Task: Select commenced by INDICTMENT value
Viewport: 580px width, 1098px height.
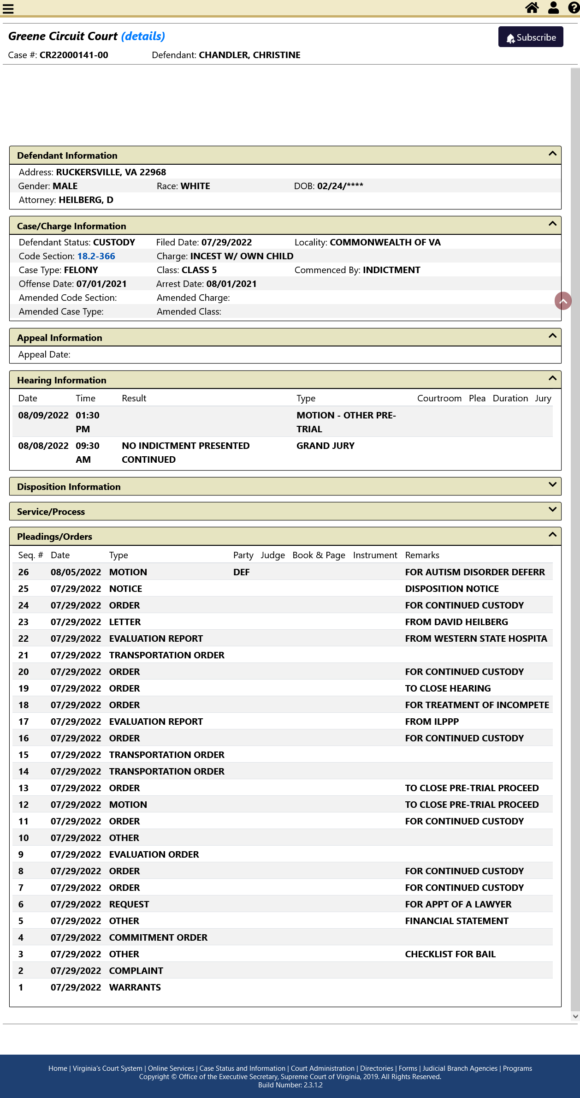Action: (x=391, y=270)
